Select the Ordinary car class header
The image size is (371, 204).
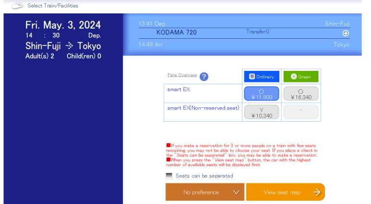262,77
